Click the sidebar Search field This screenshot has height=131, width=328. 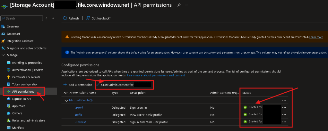pos(22,19)
